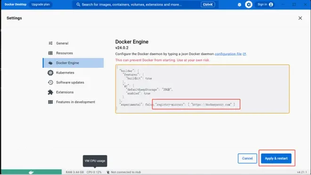The image size is (311, 175).
Task: Click the Extensions puzzle piece icon
Action: (50, 92)
